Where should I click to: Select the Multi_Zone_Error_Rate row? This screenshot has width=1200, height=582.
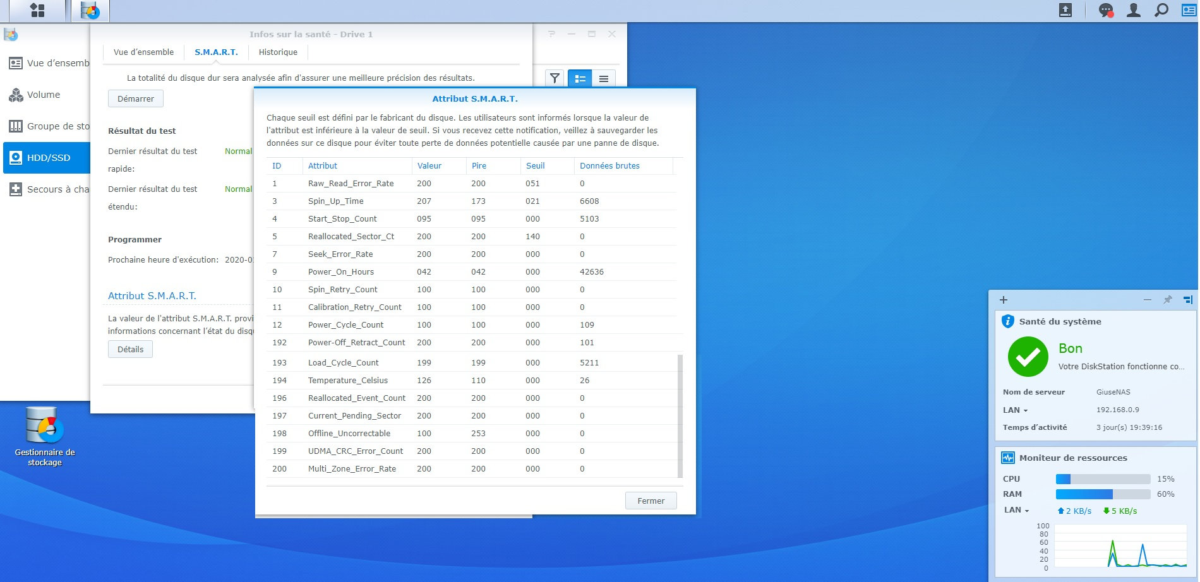coord(471,469)
